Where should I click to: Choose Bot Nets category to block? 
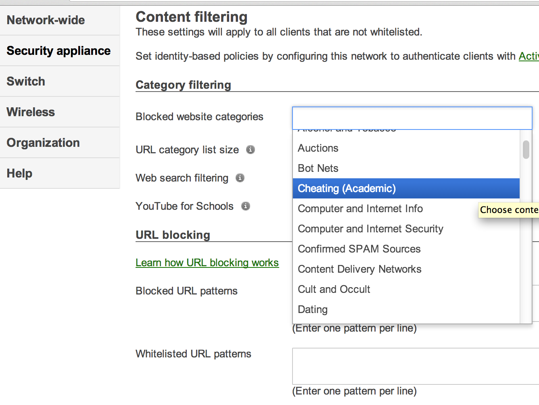point(318,168)
